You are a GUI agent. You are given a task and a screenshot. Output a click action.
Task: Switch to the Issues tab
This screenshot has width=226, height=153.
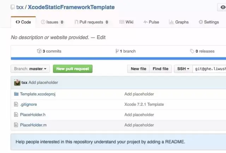(x=52, y=22)
